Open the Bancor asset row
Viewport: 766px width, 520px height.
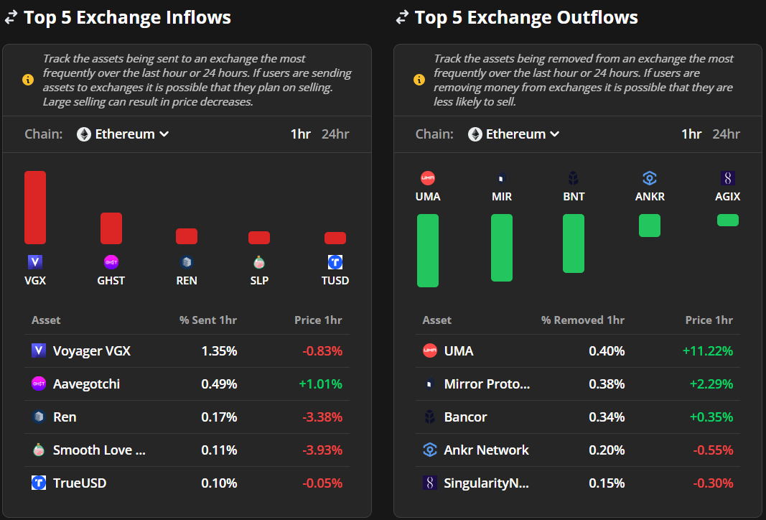point(577,417)
